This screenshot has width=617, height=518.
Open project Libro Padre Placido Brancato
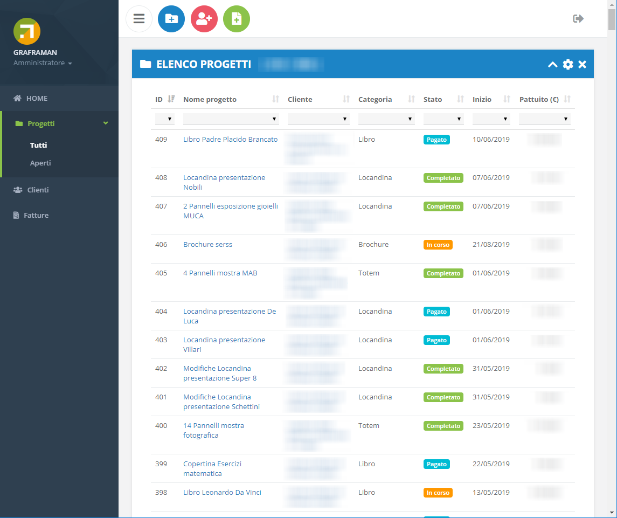[230, 140]
